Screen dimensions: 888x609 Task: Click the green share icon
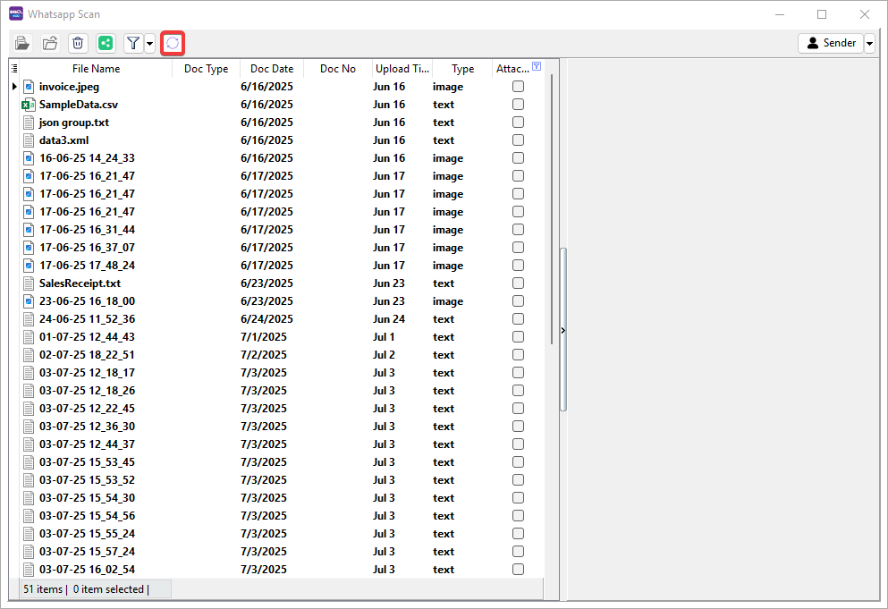(x=106, y=43)
